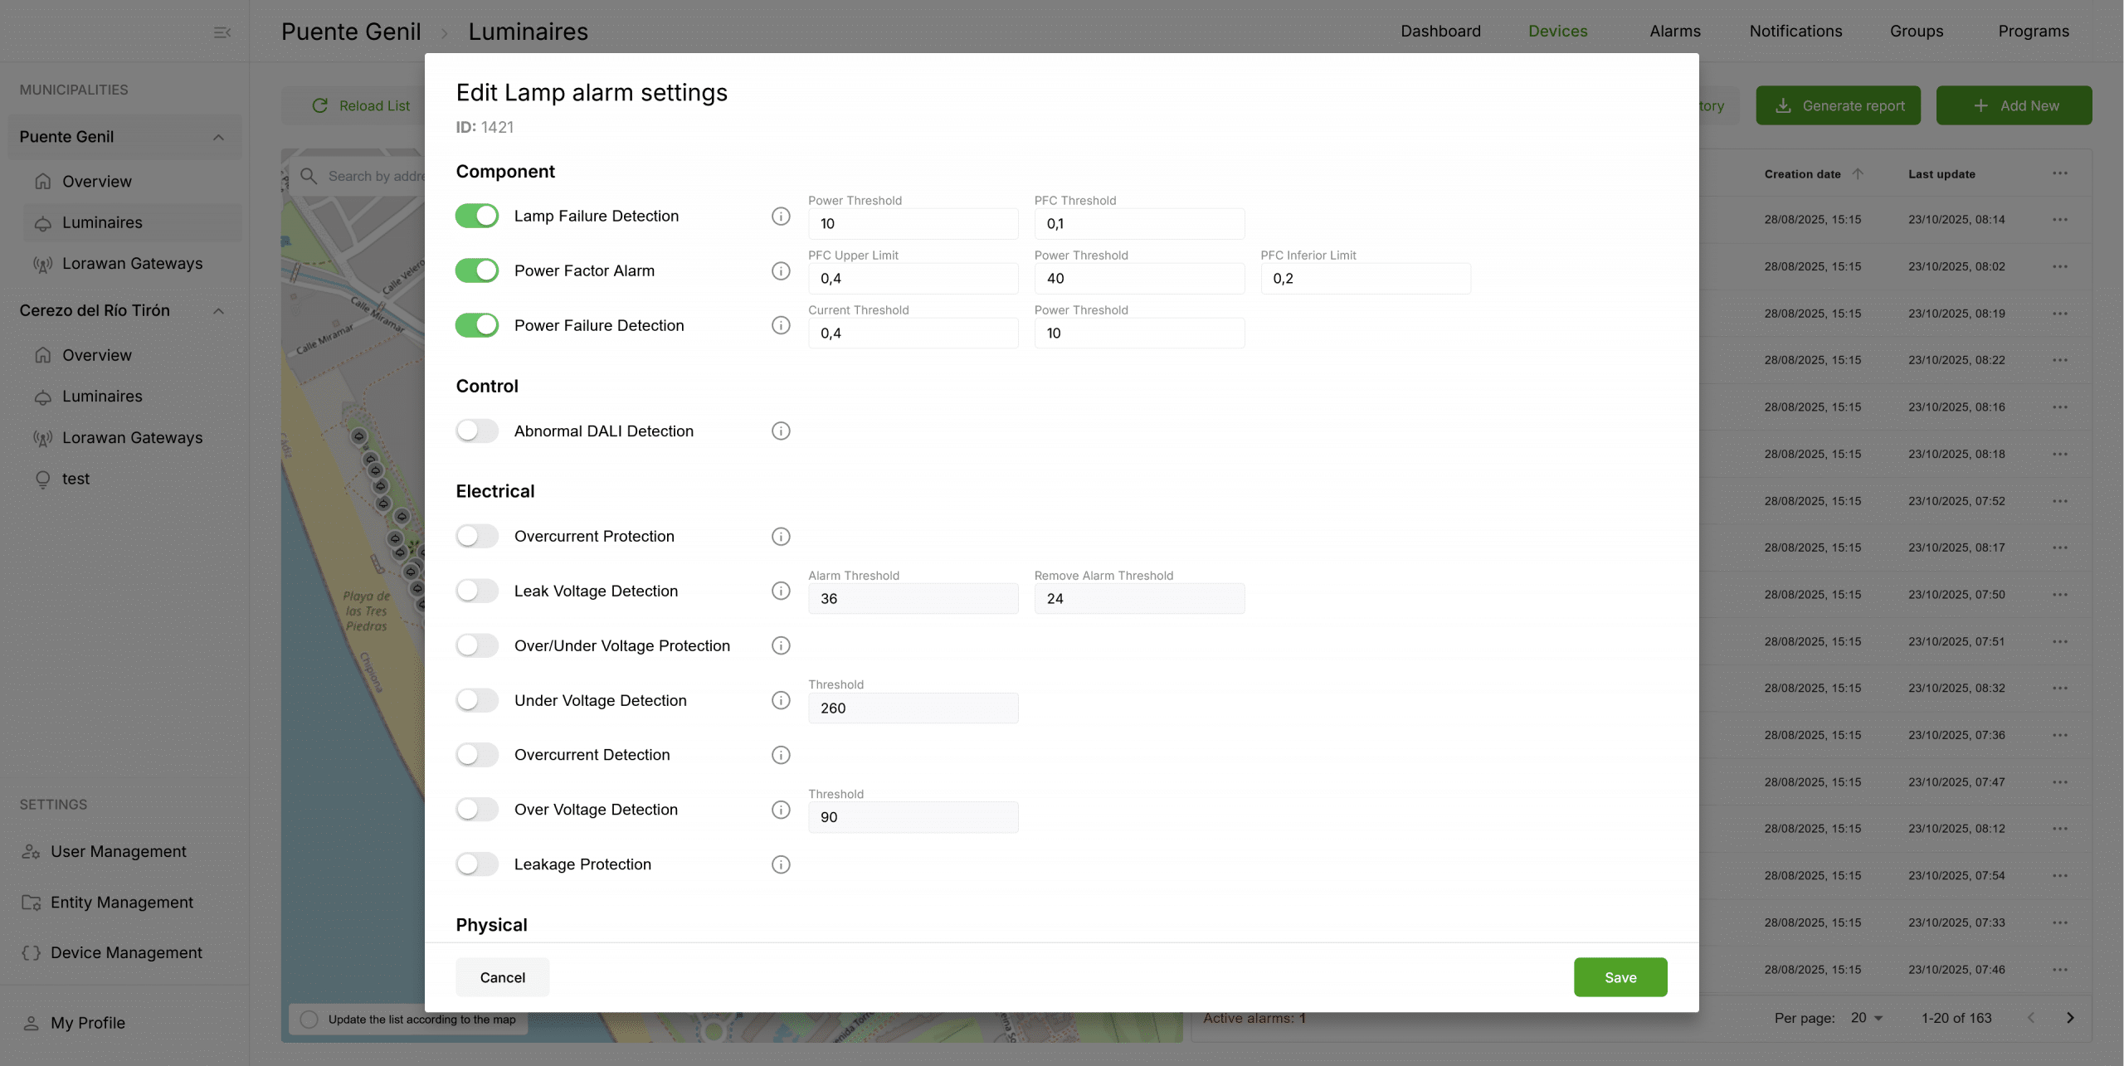Click info icon beside Power Factor Alarm
This screenshot has height=1066, width=2124.
click(780, 271)
